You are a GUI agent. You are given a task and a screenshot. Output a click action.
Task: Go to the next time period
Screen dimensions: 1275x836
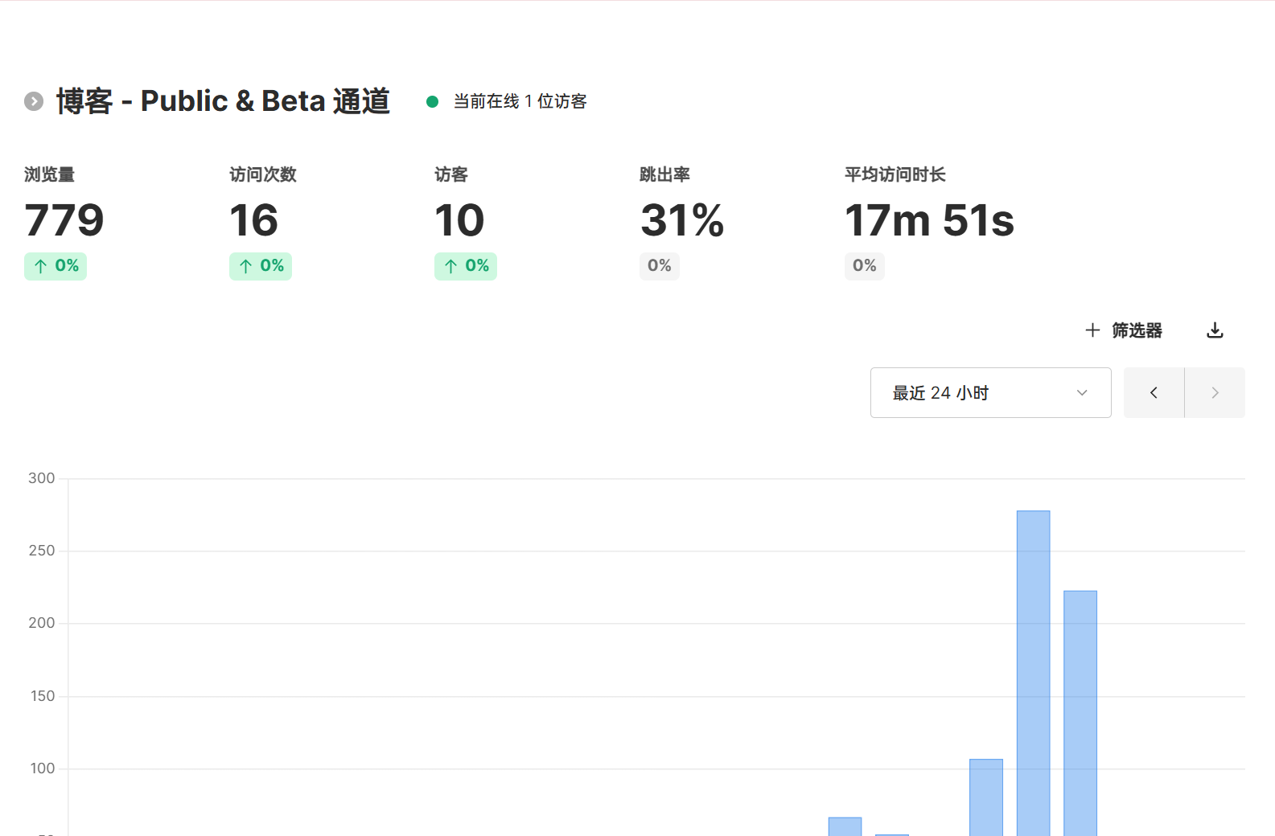[1215, 392]
